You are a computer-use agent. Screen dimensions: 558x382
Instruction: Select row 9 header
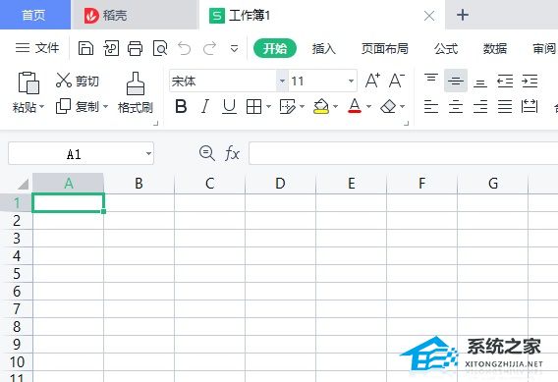(17, 345)
